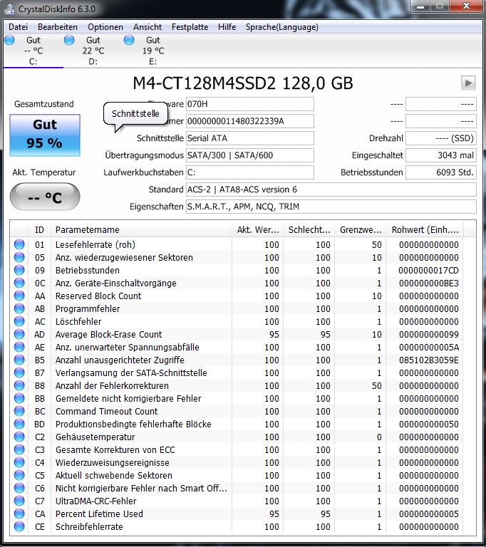Click the Firmware field showing 070H
Image resolution: width=486 pixels, height=547 pixels.
click(x=250, y=104)
